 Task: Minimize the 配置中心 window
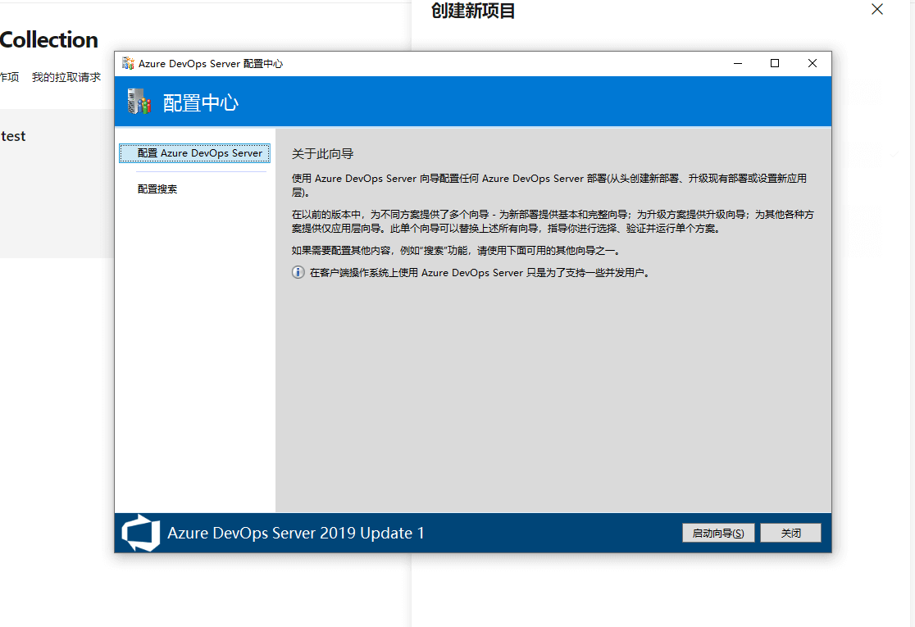pos(738,64)
